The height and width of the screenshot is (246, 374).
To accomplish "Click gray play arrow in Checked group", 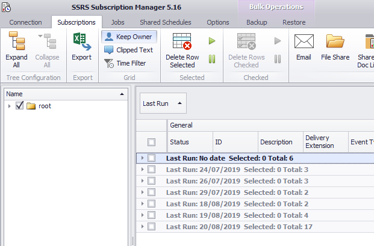I will [278, 41].
